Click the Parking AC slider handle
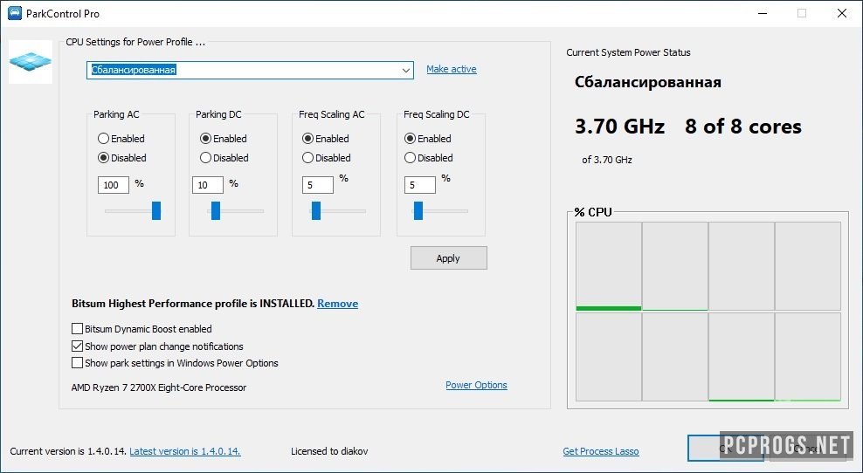Viewport: 863px width, 473px height. coord(156,210)
